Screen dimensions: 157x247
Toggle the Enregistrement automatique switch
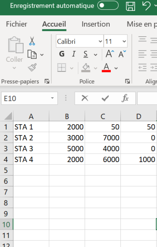point(108,5)
